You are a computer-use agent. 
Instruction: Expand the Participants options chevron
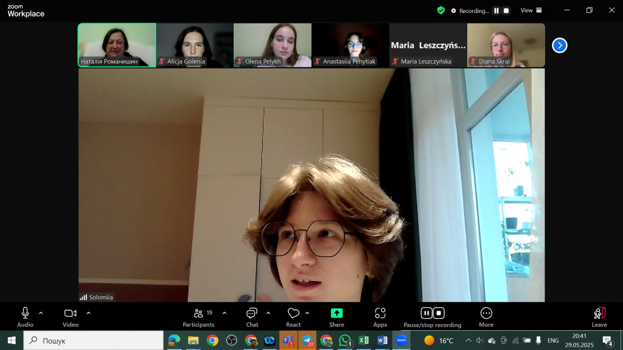pyautogui.click(x=224, y=313)
